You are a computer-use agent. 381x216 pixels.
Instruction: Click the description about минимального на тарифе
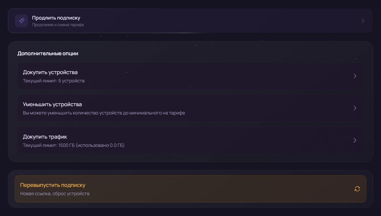click(x=104, y=113)
